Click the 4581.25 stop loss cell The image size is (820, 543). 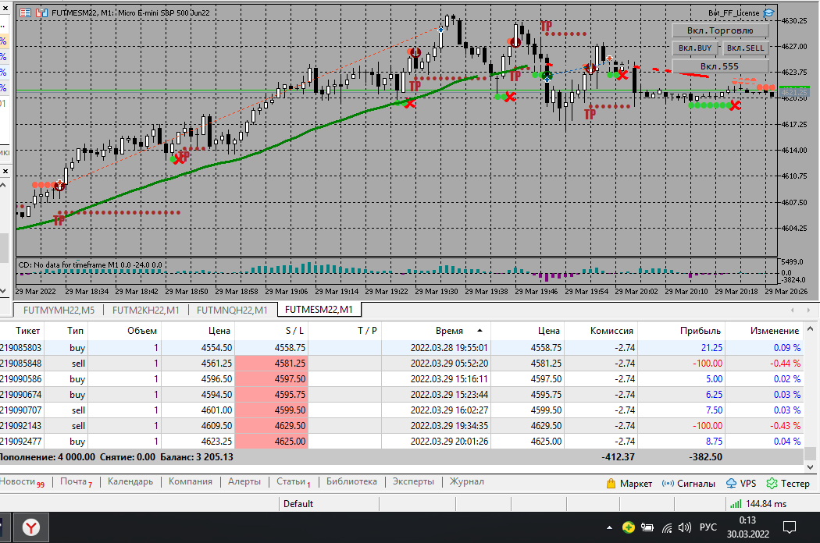272,364
